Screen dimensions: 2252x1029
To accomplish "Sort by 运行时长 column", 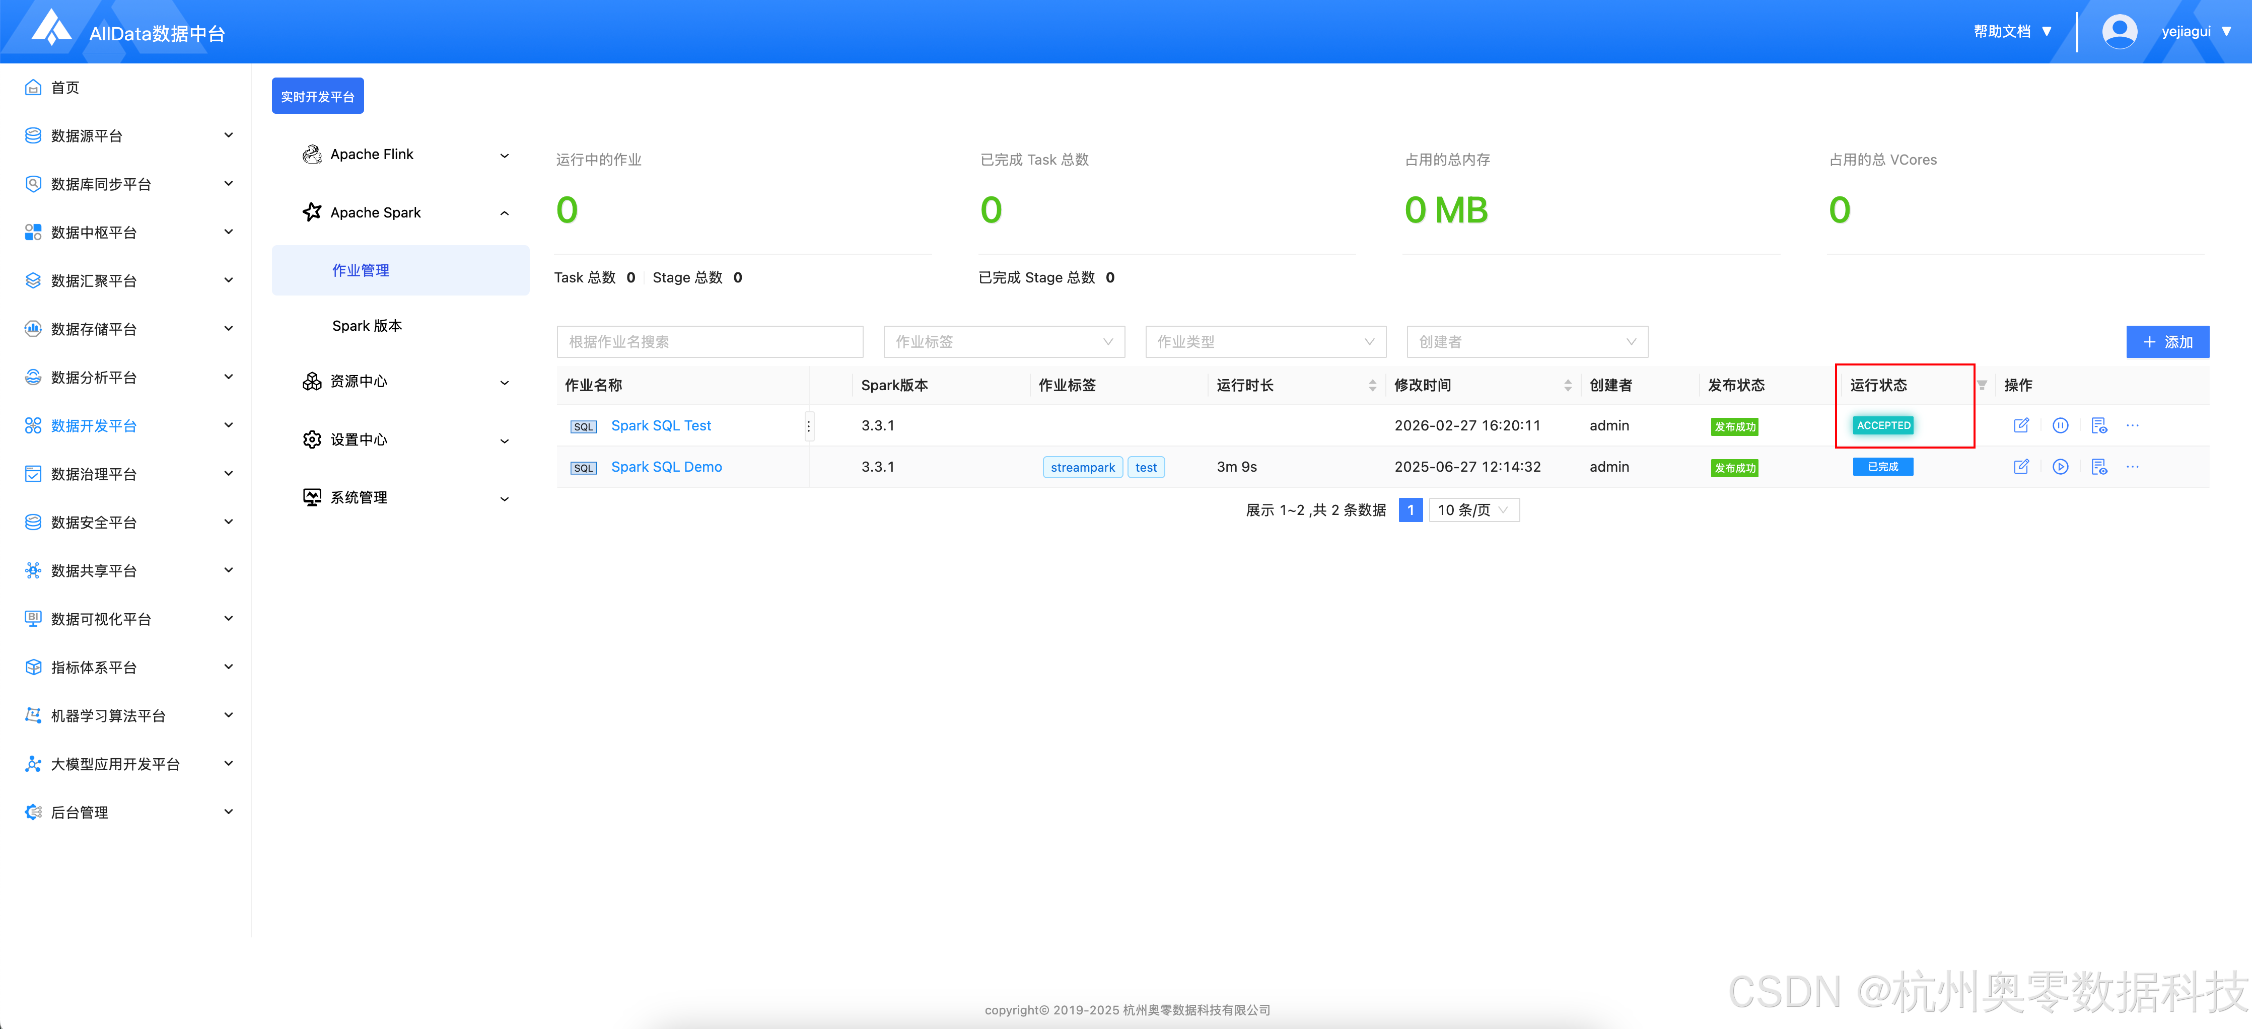I will point(1372,386).
